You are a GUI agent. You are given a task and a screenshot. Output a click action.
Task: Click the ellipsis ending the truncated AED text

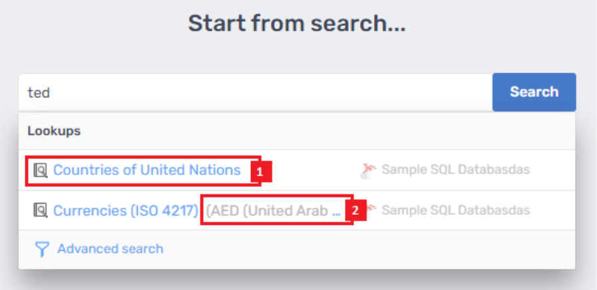(x=336, y=212)
